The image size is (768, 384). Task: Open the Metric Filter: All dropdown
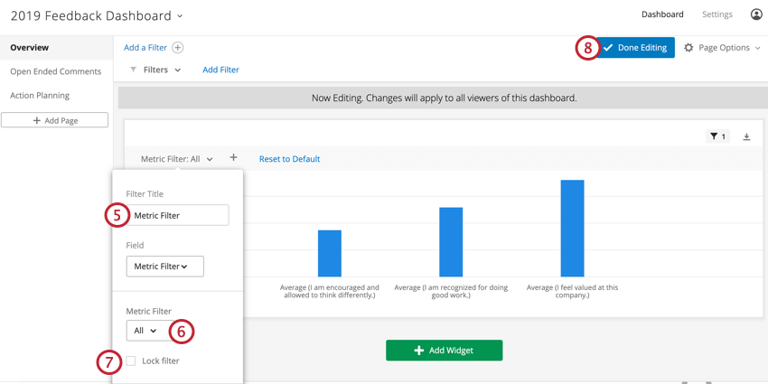pyautogui.click(x=177, y=159)
